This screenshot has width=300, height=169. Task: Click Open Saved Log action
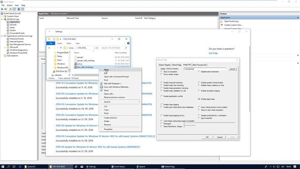(232, 21)
